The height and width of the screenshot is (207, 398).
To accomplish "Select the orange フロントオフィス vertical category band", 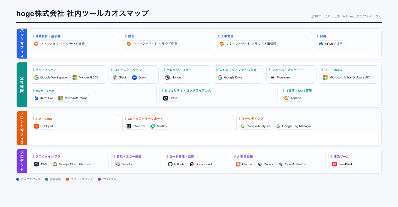I will (22, 128).
